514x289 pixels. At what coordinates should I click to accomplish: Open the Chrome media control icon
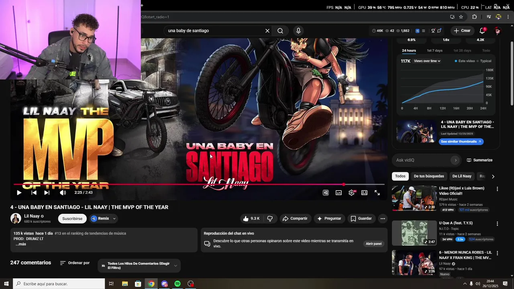489,17
